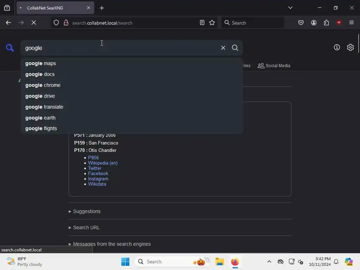The image size is (360, 270).
Task: Select text P170 : Otis Chandler
Action: [95, 150]
